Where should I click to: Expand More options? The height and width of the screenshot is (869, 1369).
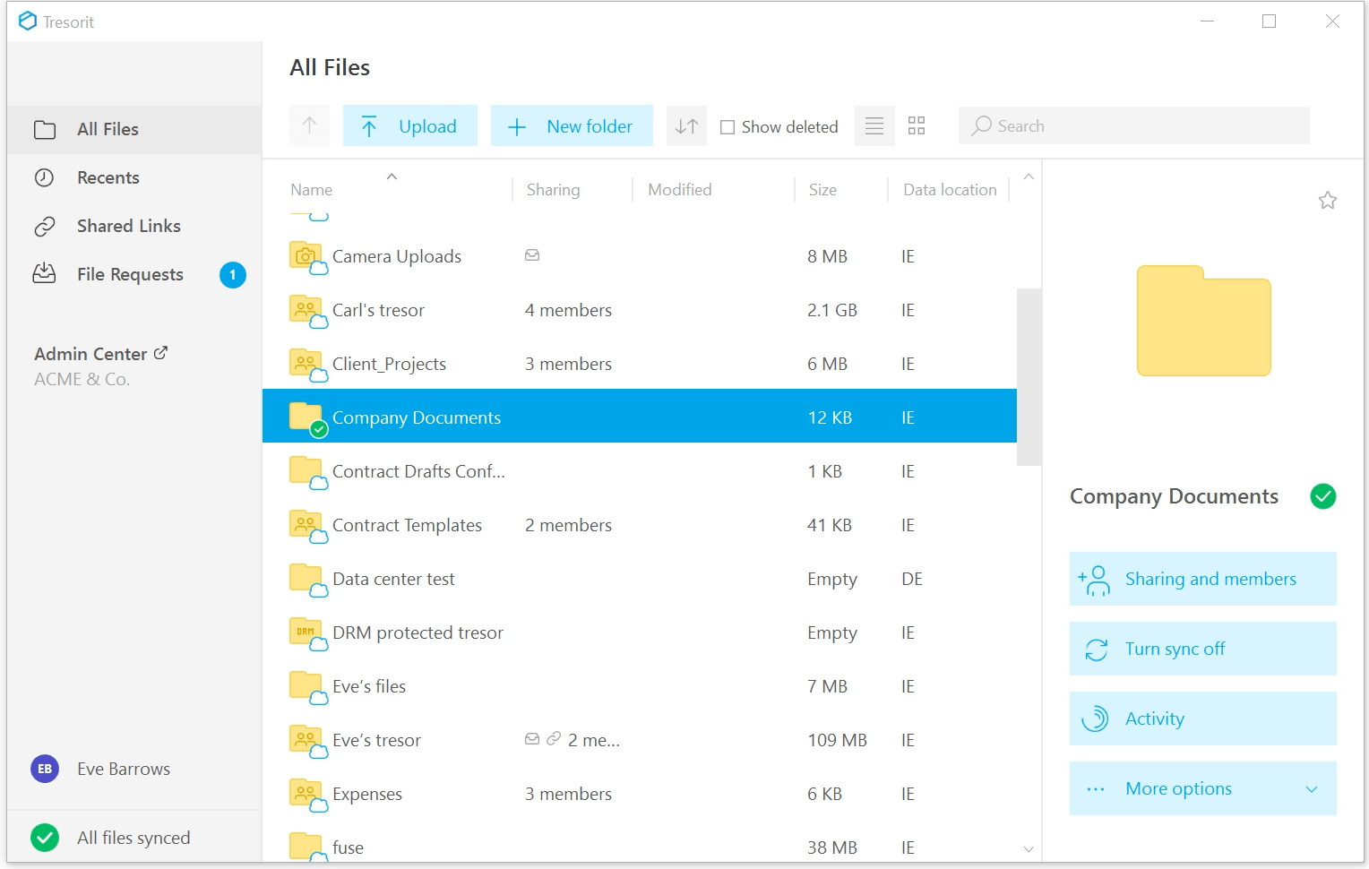pyautogui.click(x=1203, y=788)
